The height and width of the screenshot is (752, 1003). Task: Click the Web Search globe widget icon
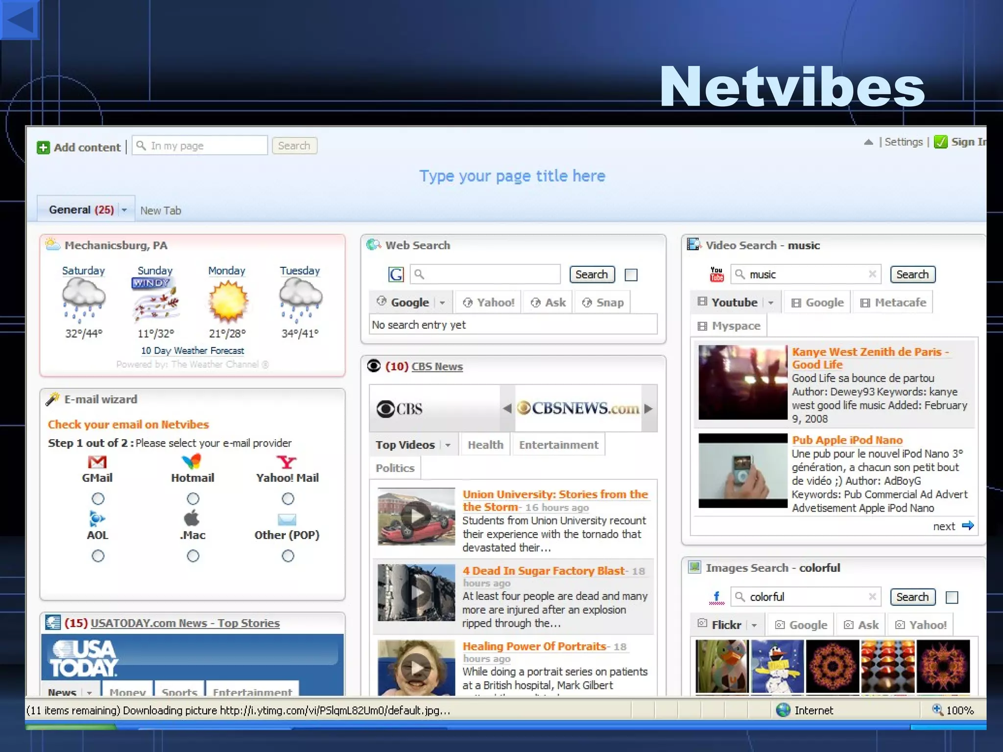[374, 244]
